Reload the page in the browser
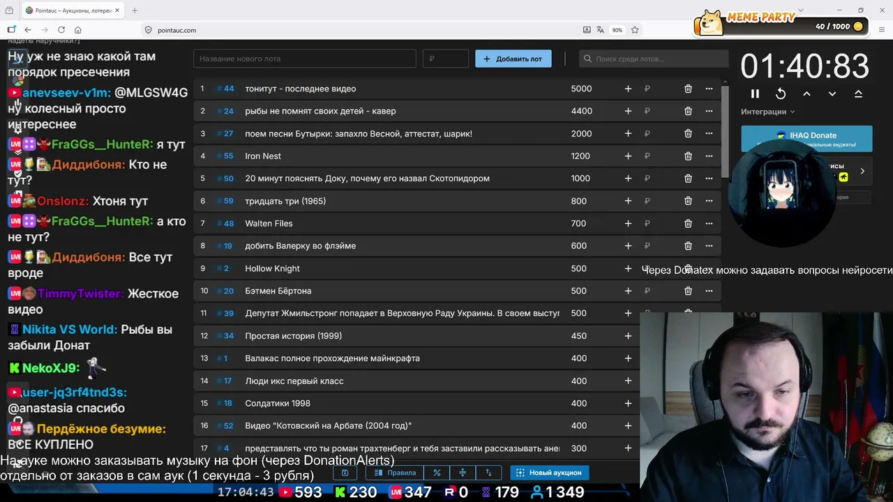 point(61,30)
